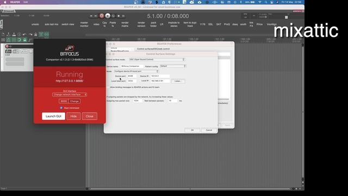Click the transport Pause button

click(123, 16)
